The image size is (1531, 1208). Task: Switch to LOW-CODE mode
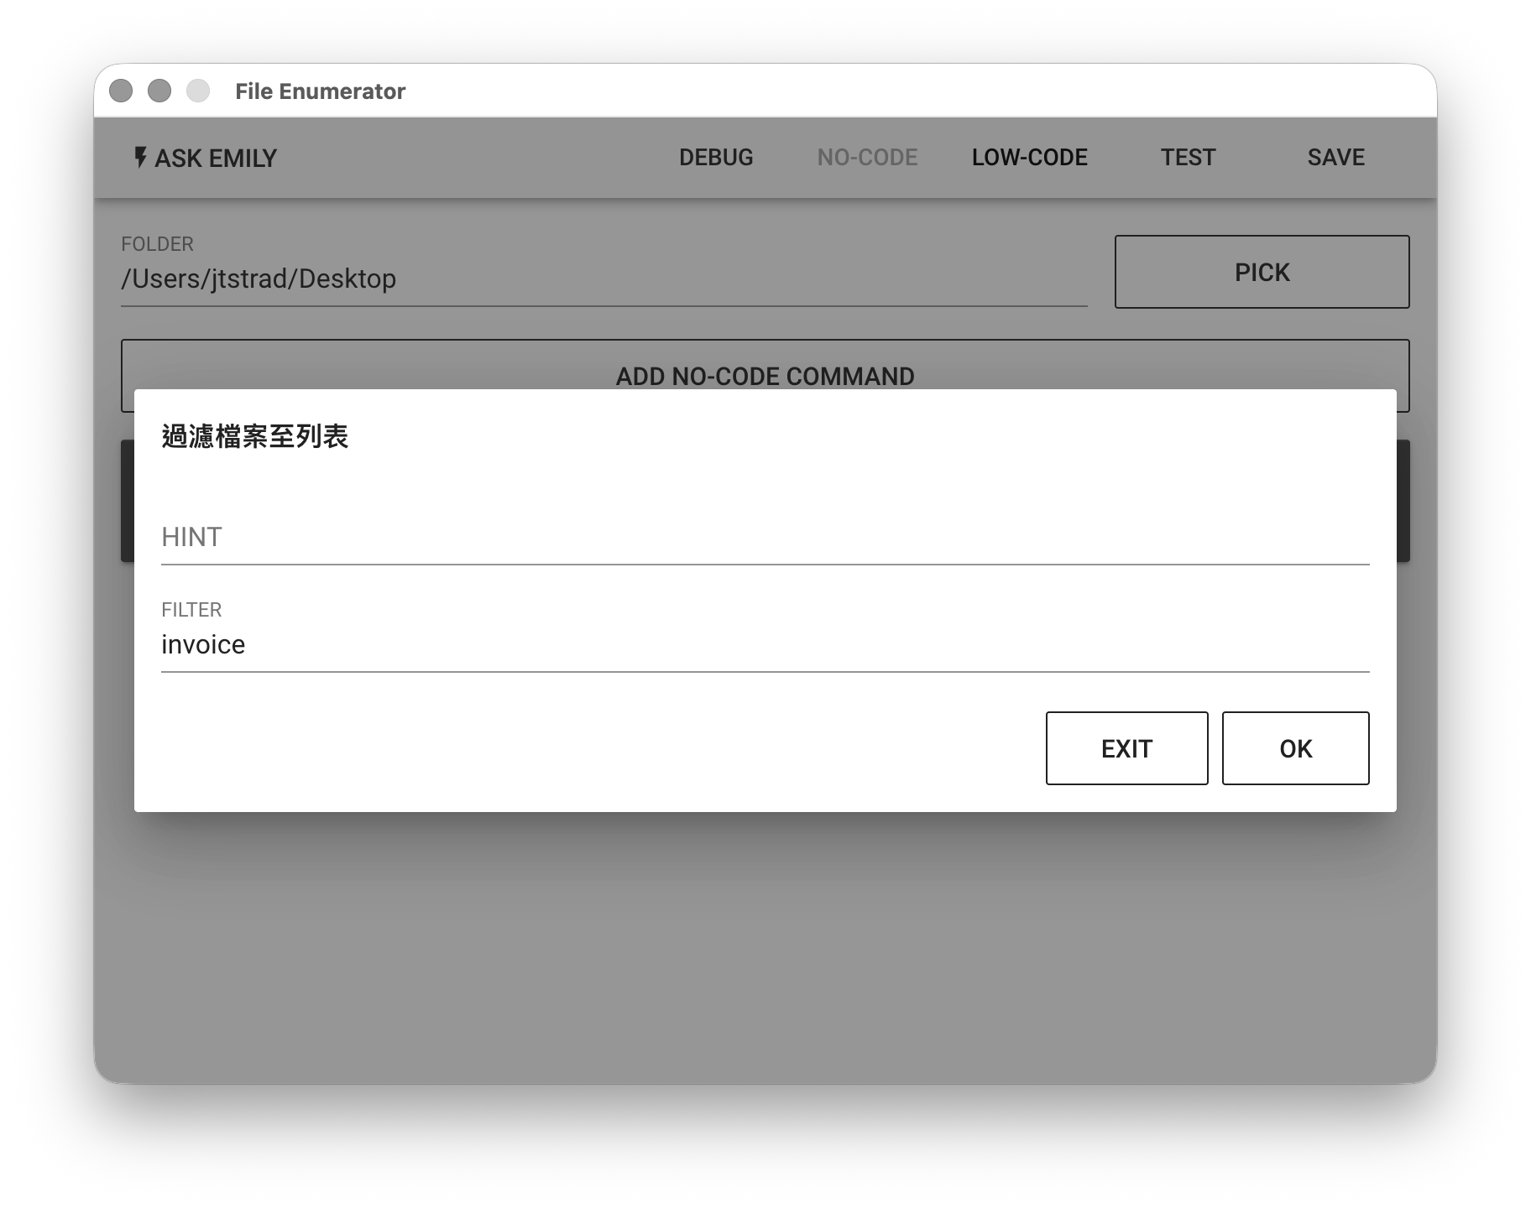pyautogui.click(x=1029, y=158)
